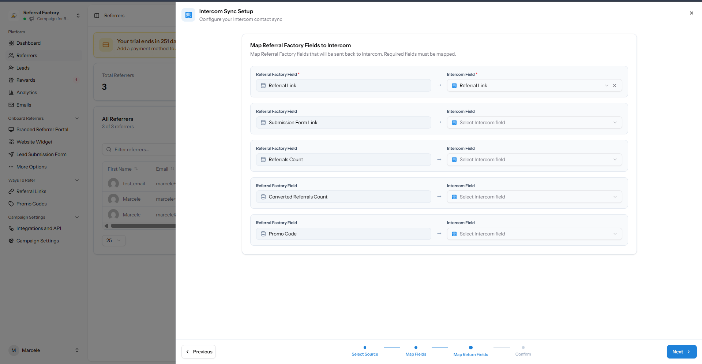
Task: Collapse the Onboard Referrers section
Action: pos(77,119)
